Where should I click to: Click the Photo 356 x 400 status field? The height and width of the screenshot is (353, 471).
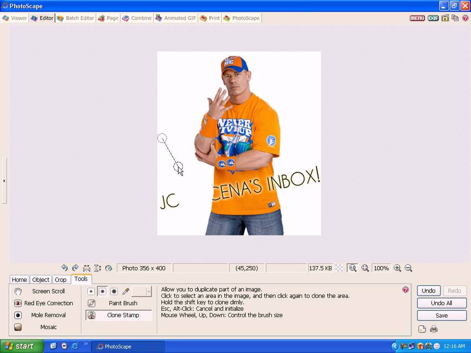tap(144, 268)
